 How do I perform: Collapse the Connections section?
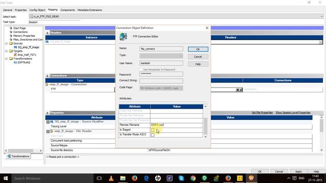coord(47,76)
